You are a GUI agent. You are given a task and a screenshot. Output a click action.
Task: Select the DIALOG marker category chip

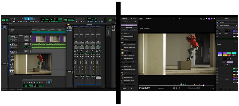pos(220,53)
